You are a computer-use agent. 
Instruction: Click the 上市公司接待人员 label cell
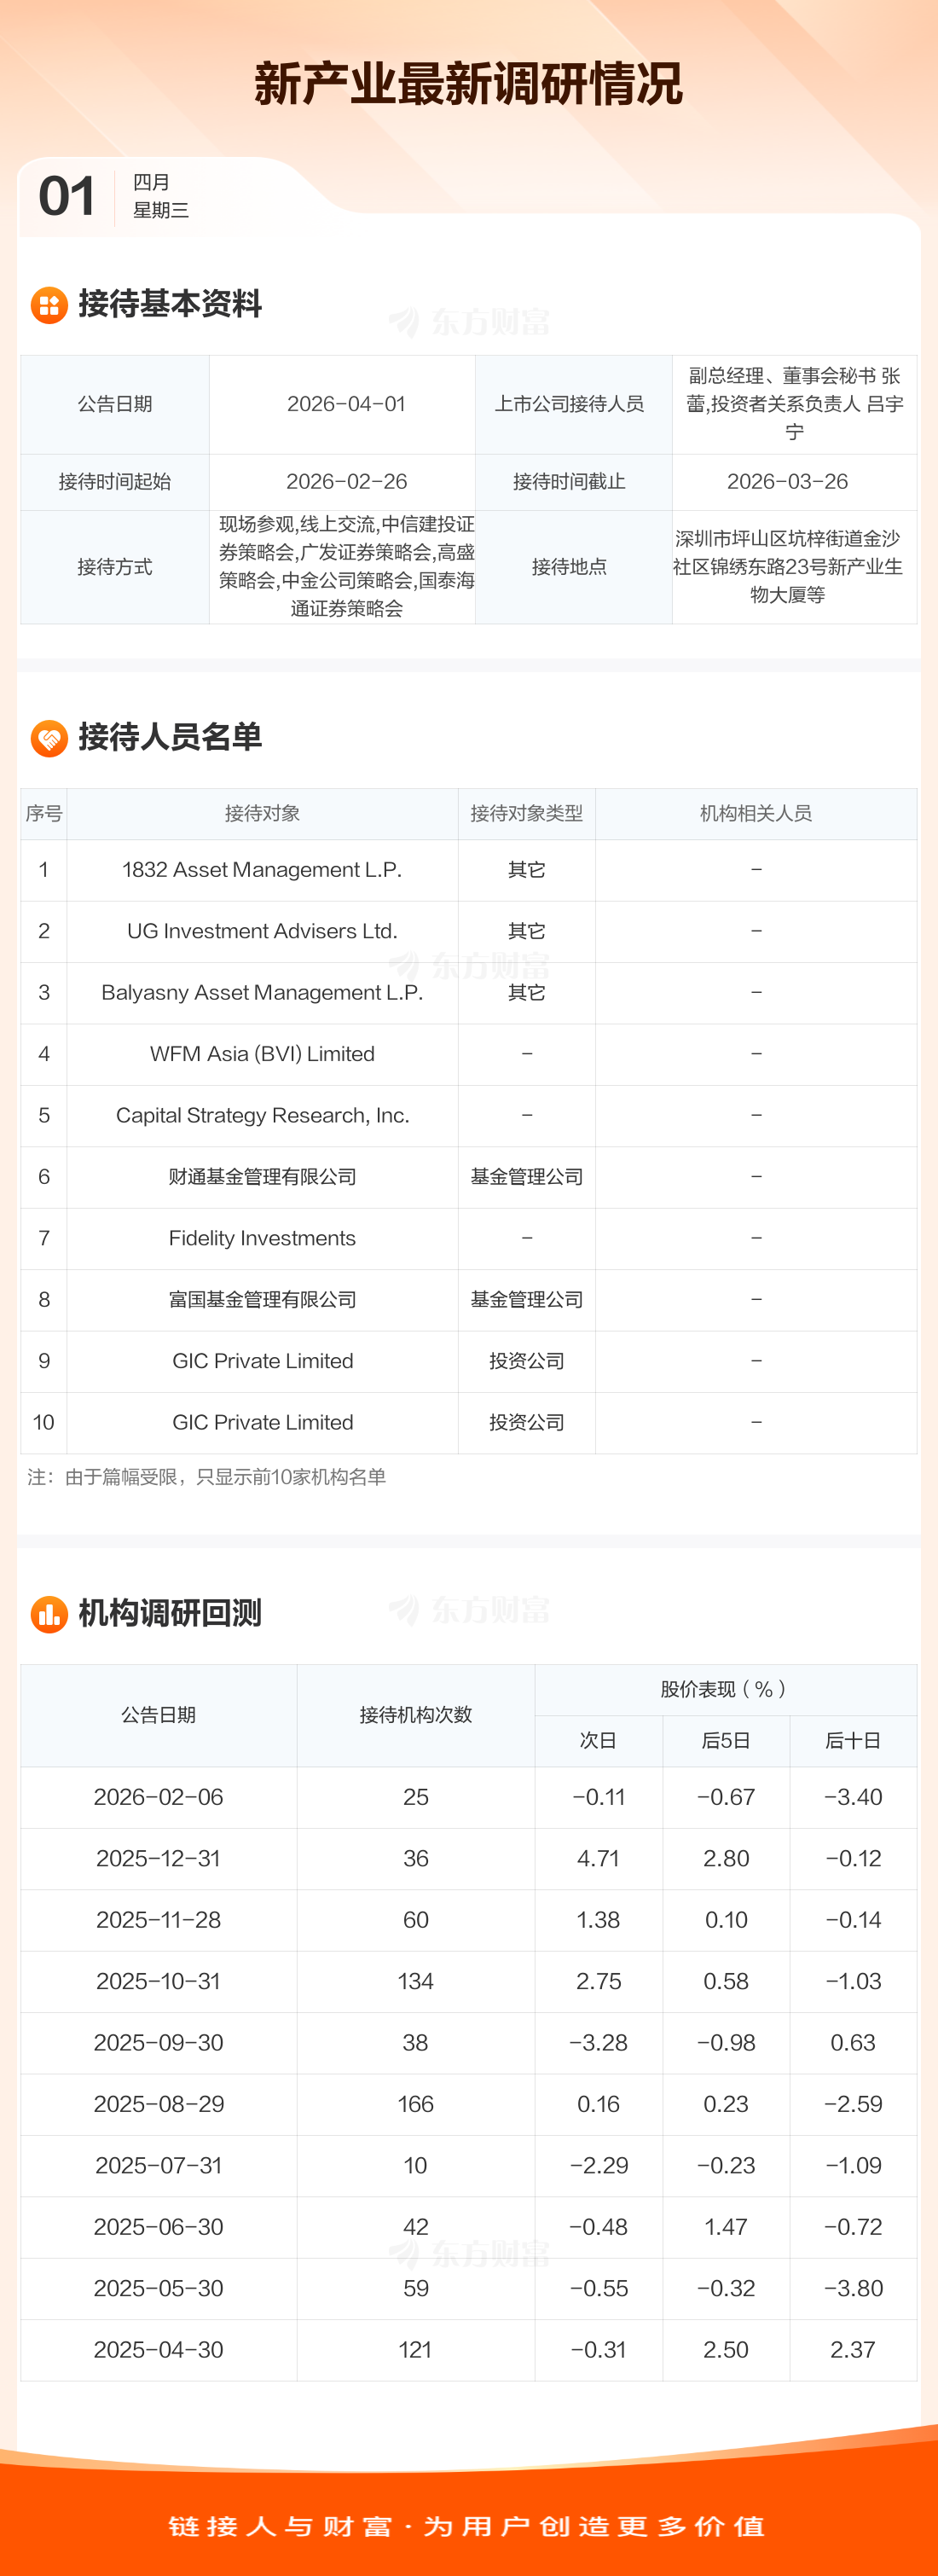point(573,404)
